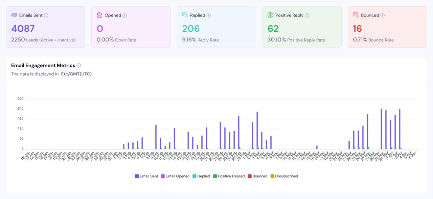The image size is (433, 199).
Task: Open info tooltip beside Emails Sent
Action: (46, 16)
